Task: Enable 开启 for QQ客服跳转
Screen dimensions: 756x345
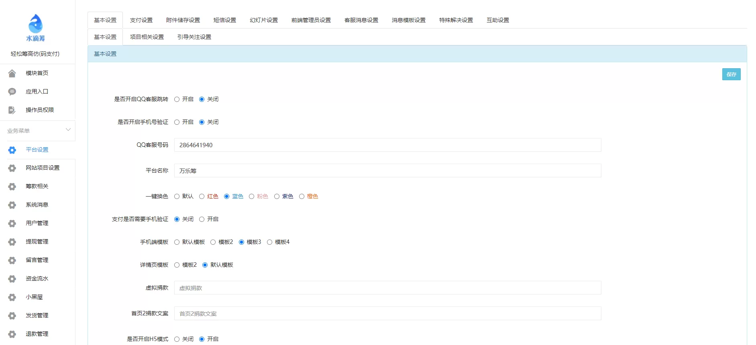Action: (177, 99)
